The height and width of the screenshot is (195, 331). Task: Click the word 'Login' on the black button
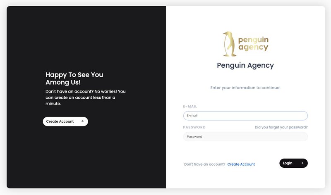(x=288, y=163)
